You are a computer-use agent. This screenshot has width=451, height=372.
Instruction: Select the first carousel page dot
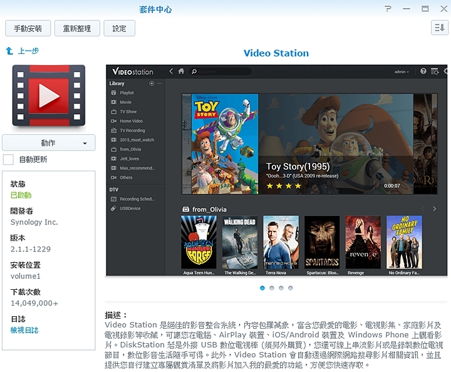click(262, 288)
